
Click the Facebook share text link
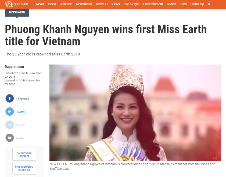tap(23, 99)
